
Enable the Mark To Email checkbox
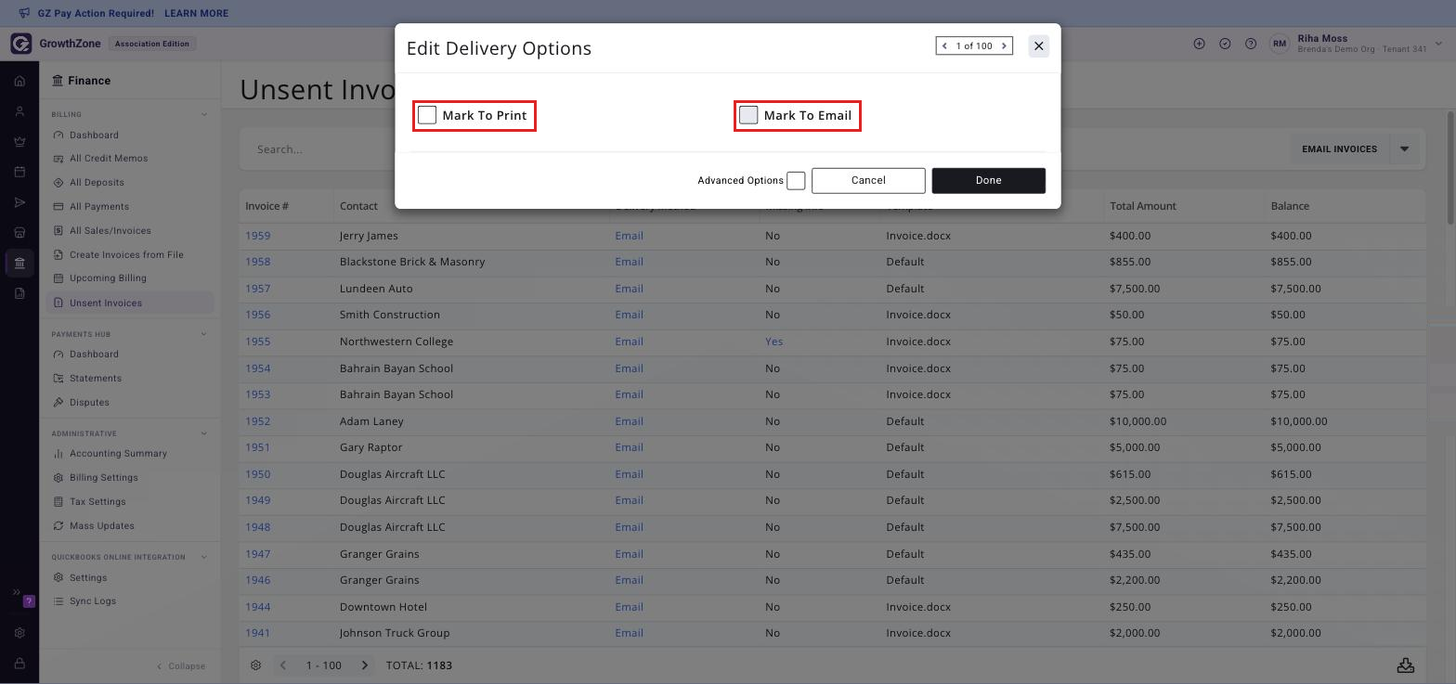tap(748, 115)
